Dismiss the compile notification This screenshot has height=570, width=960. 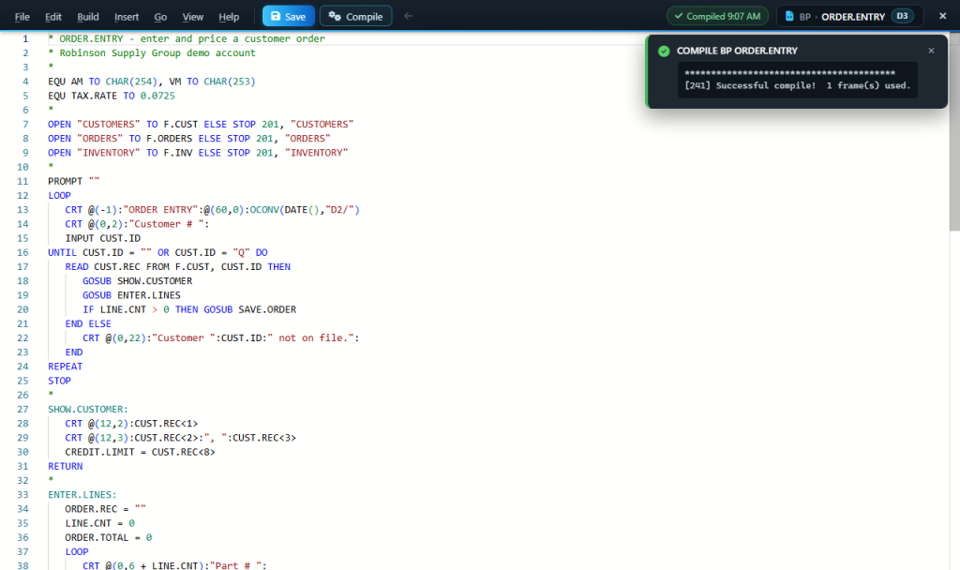coord(931,51)
